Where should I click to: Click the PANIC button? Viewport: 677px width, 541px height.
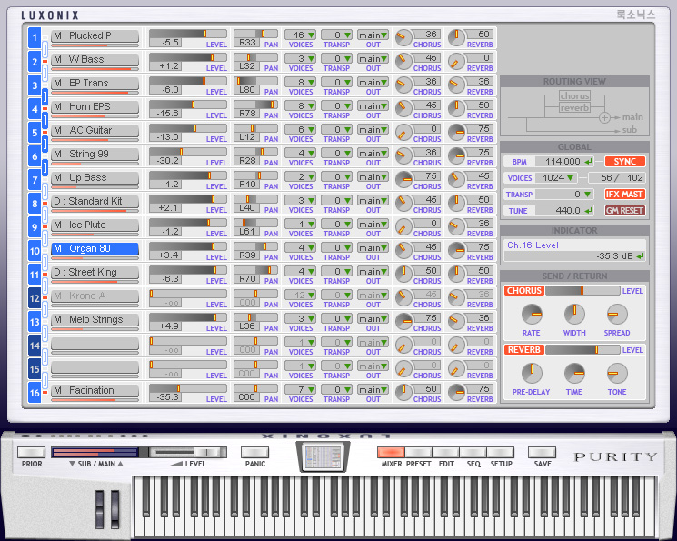[x=255, y=453]
